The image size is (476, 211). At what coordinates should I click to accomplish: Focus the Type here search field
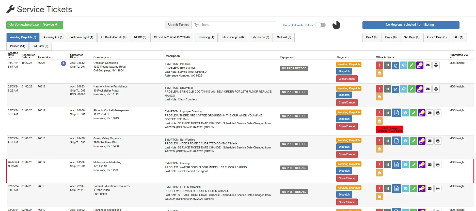click(234, 25)
